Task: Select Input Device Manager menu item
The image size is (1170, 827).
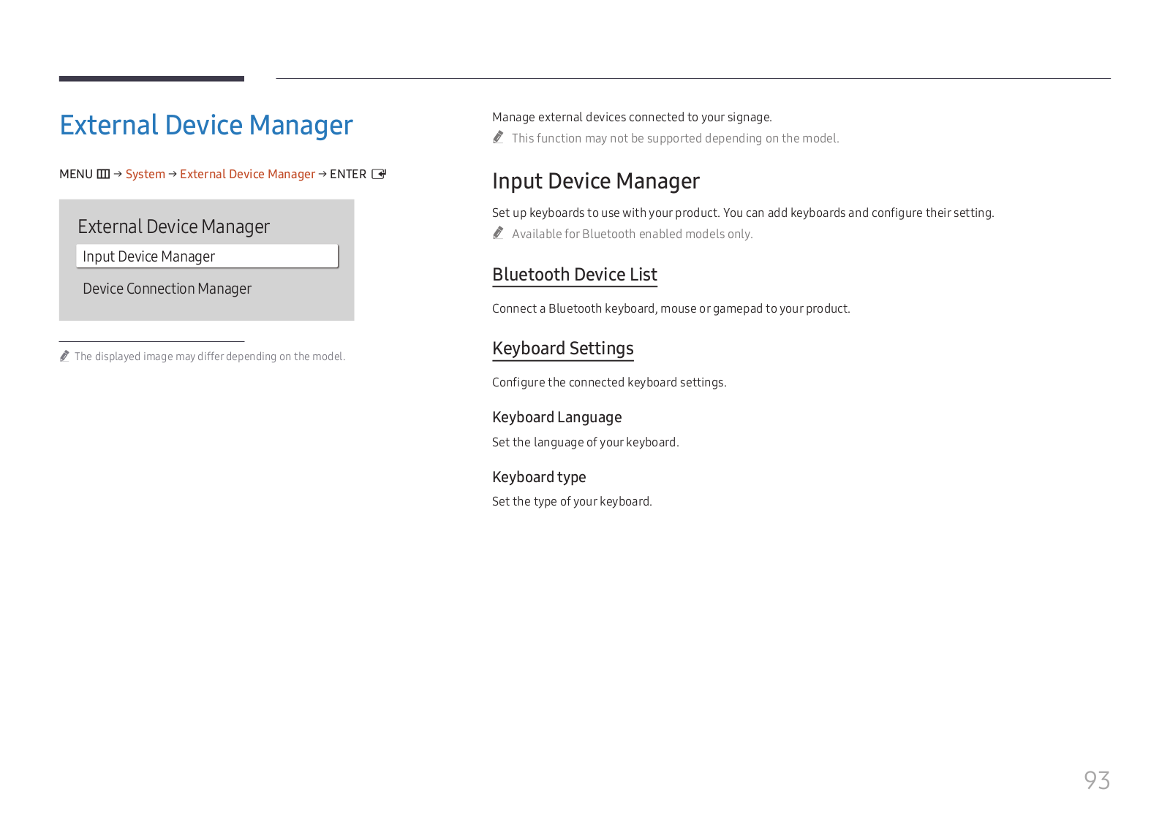Action: coord(207,256)
